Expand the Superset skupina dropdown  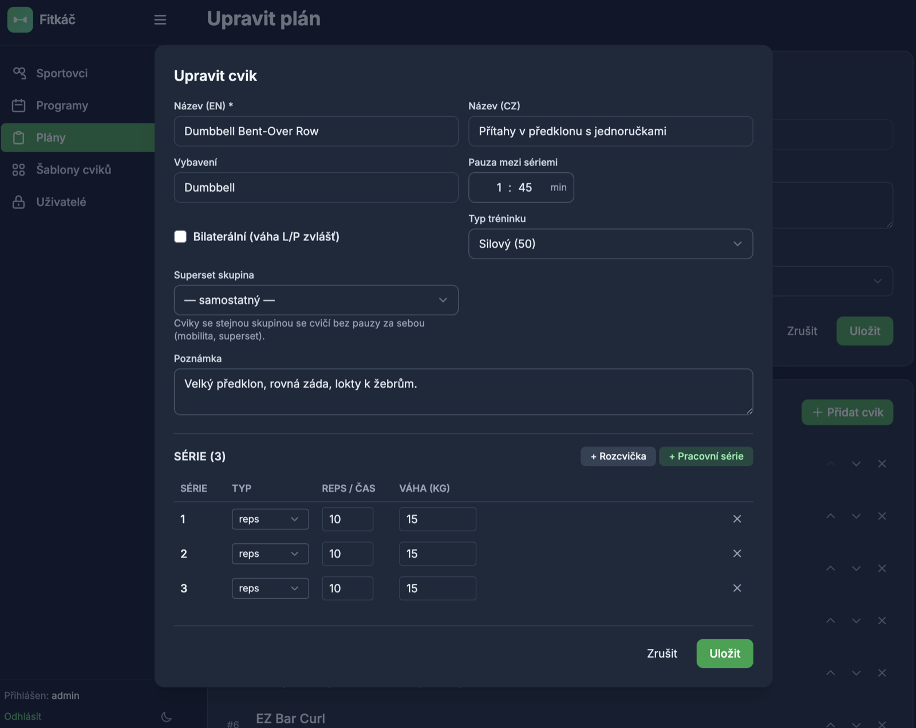(x=316, y=300)
